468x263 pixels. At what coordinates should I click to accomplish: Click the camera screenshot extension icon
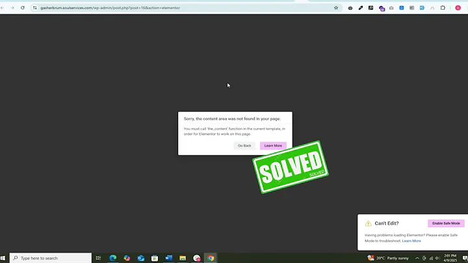point(391,8)
